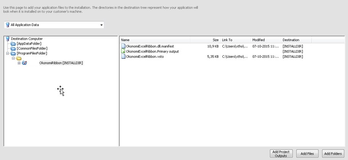Select OkonomiExcelRibbon.dll.manifest file
This screenshot has height=160, width=348.
pos(150,46)
